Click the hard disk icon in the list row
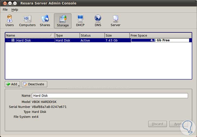This screenshot has height=137, width=197. click(13, 40)
